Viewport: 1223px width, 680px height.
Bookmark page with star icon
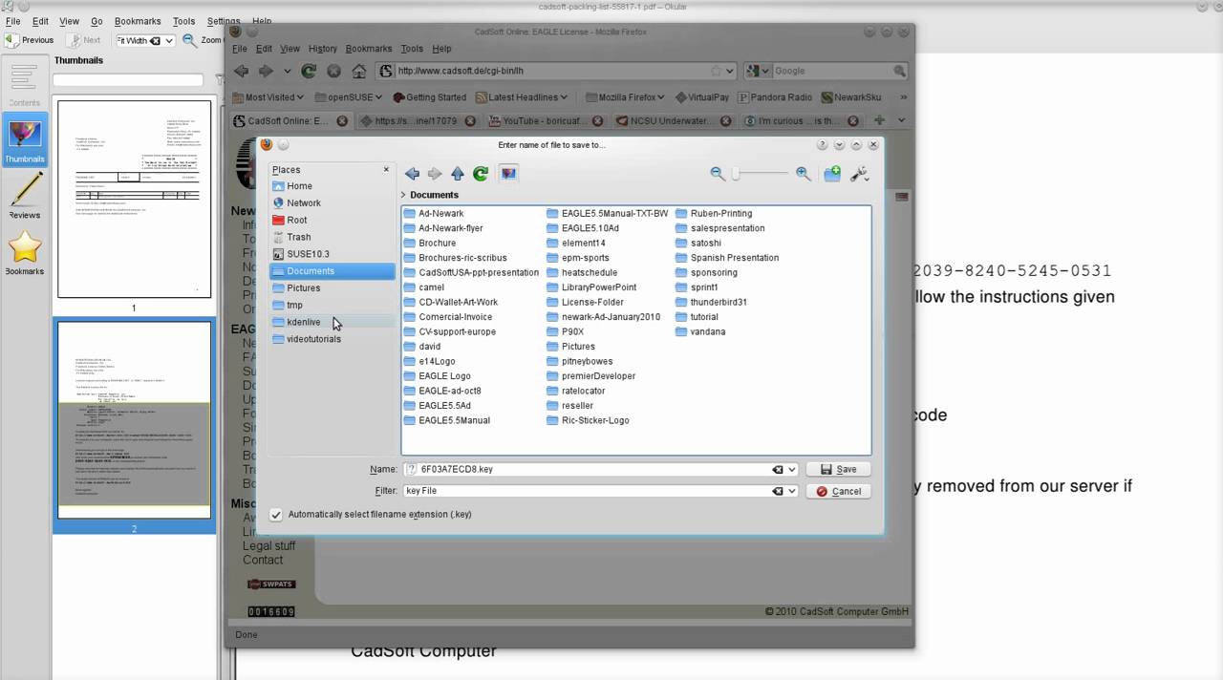(716, 71)
